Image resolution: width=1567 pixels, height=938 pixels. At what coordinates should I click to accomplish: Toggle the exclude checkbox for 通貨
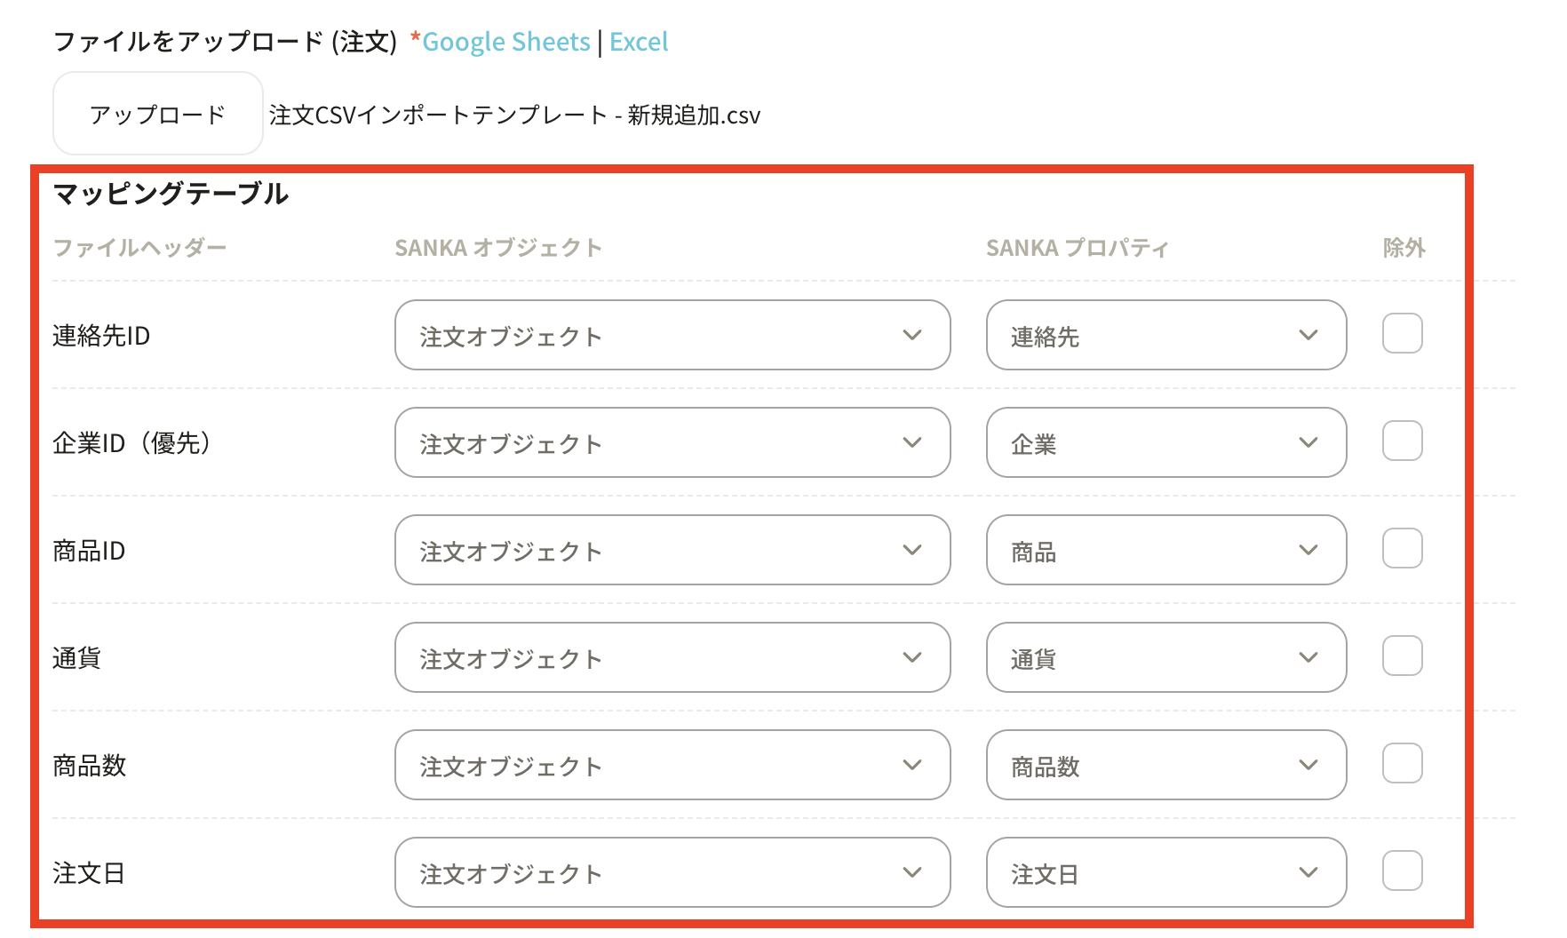(x=1402, y=656)
